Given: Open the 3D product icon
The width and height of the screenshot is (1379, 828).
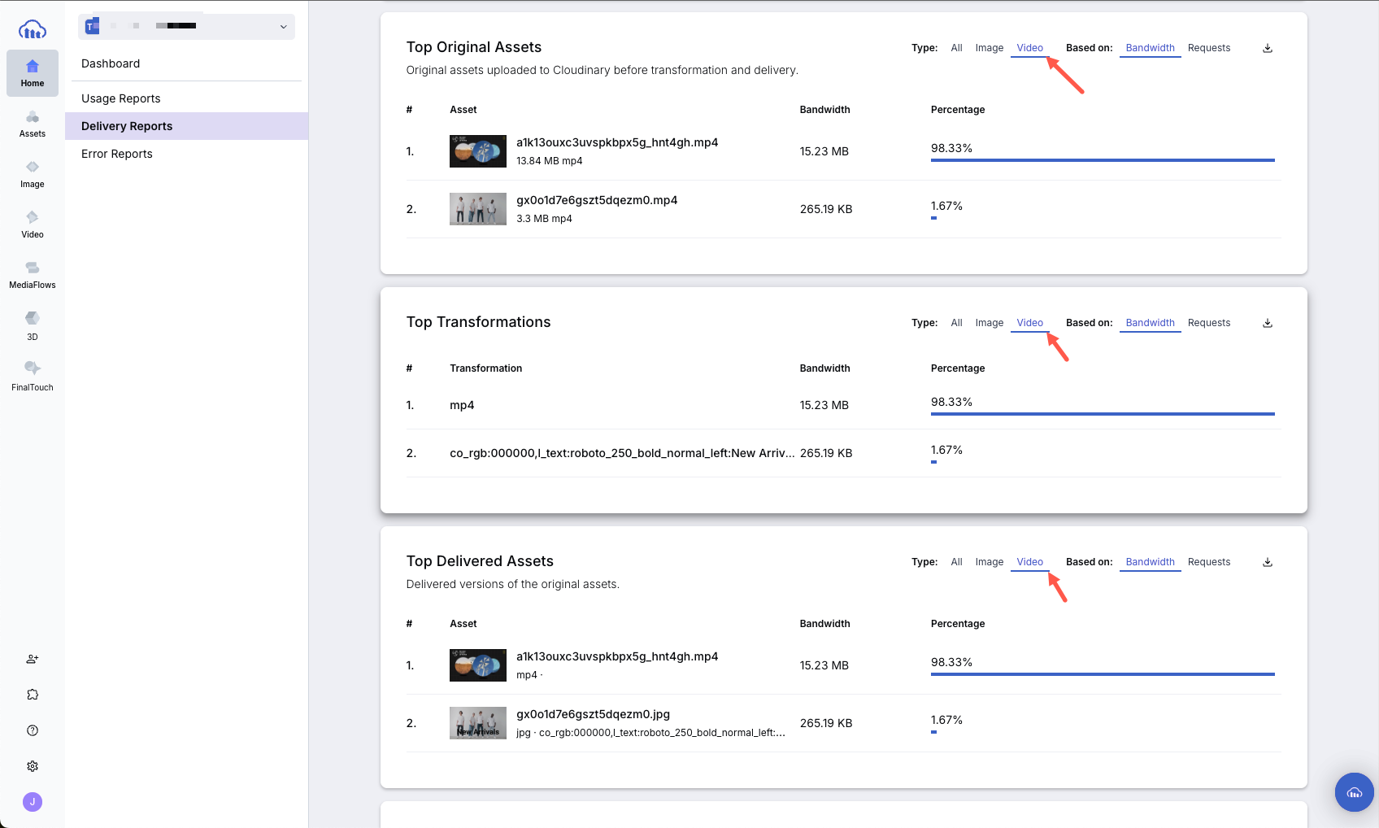Looking at the screenshot, I should (33, 325).
